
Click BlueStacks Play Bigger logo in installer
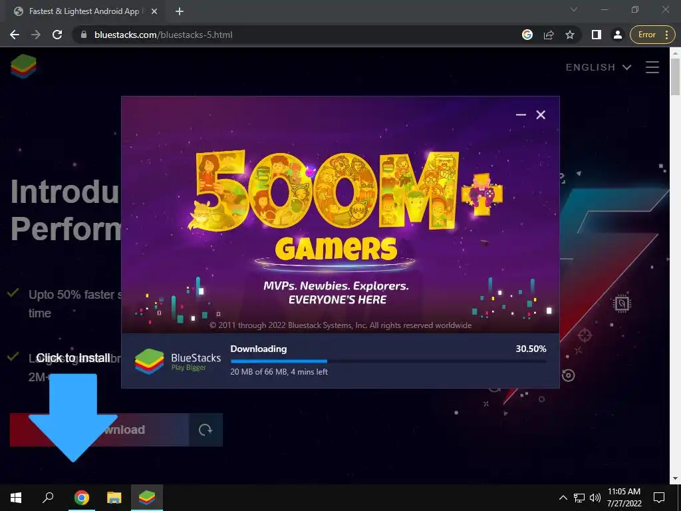tap(178, 361)
